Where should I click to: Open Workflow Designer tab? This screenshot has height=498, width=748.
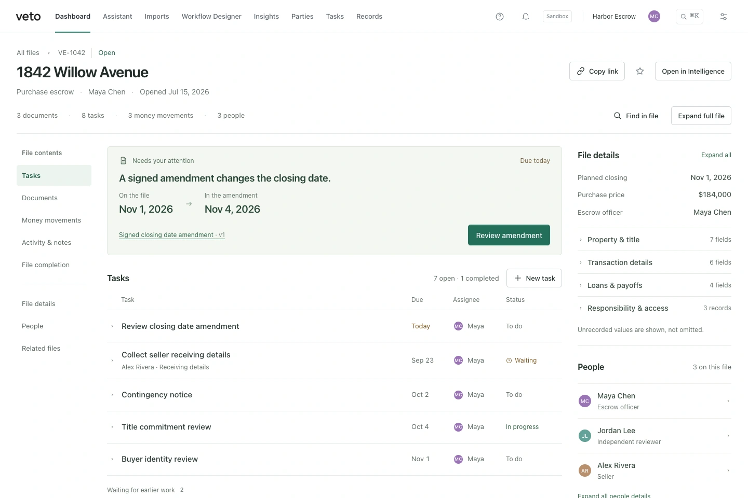coord(211,17)
